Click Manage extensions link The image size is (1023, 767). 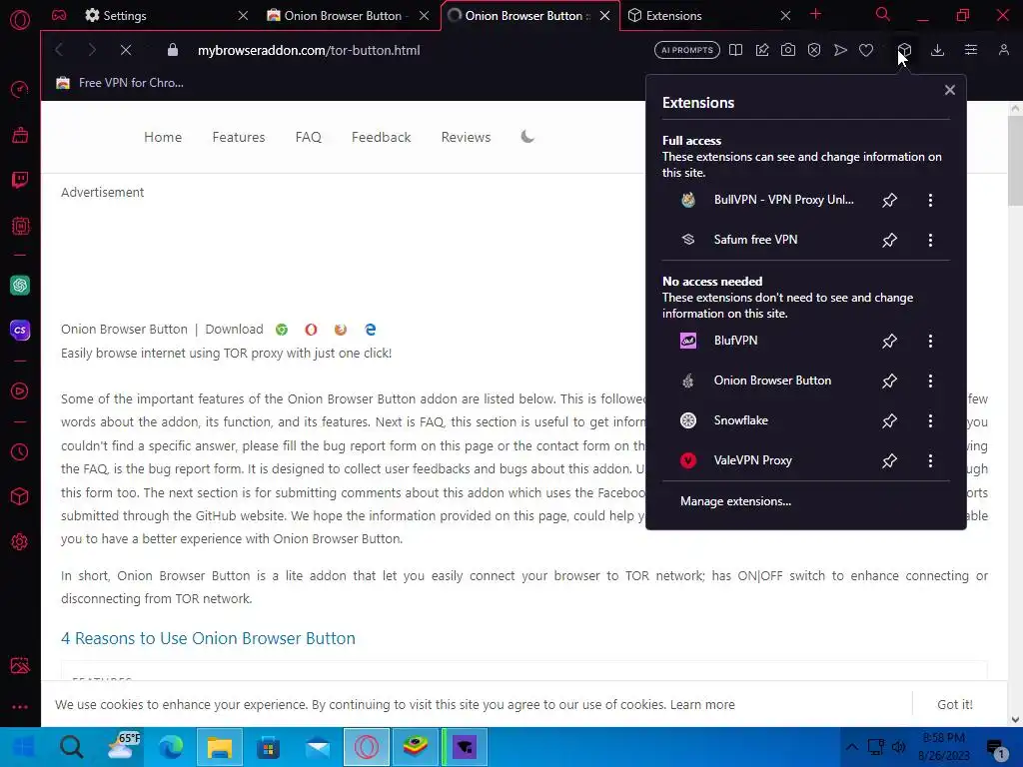pos(735,501)
